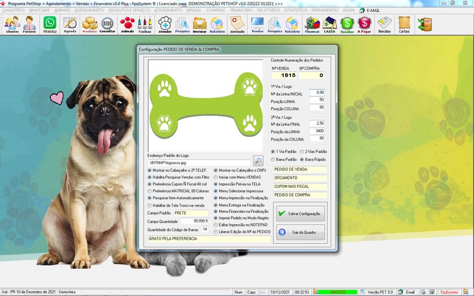Click the Atender paw icon
The height and width of the screenshot is (296, 474).
[x=165, y=24]
